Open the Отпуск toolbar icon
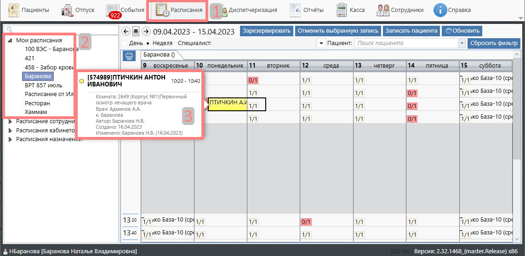The image size is (525, 256). pyautogui.click(x=67, y=10)
